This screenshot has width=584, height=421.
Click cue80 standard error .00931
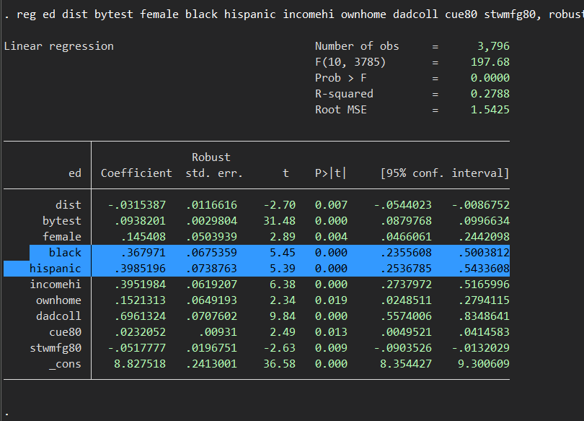[x=218, y=332]
